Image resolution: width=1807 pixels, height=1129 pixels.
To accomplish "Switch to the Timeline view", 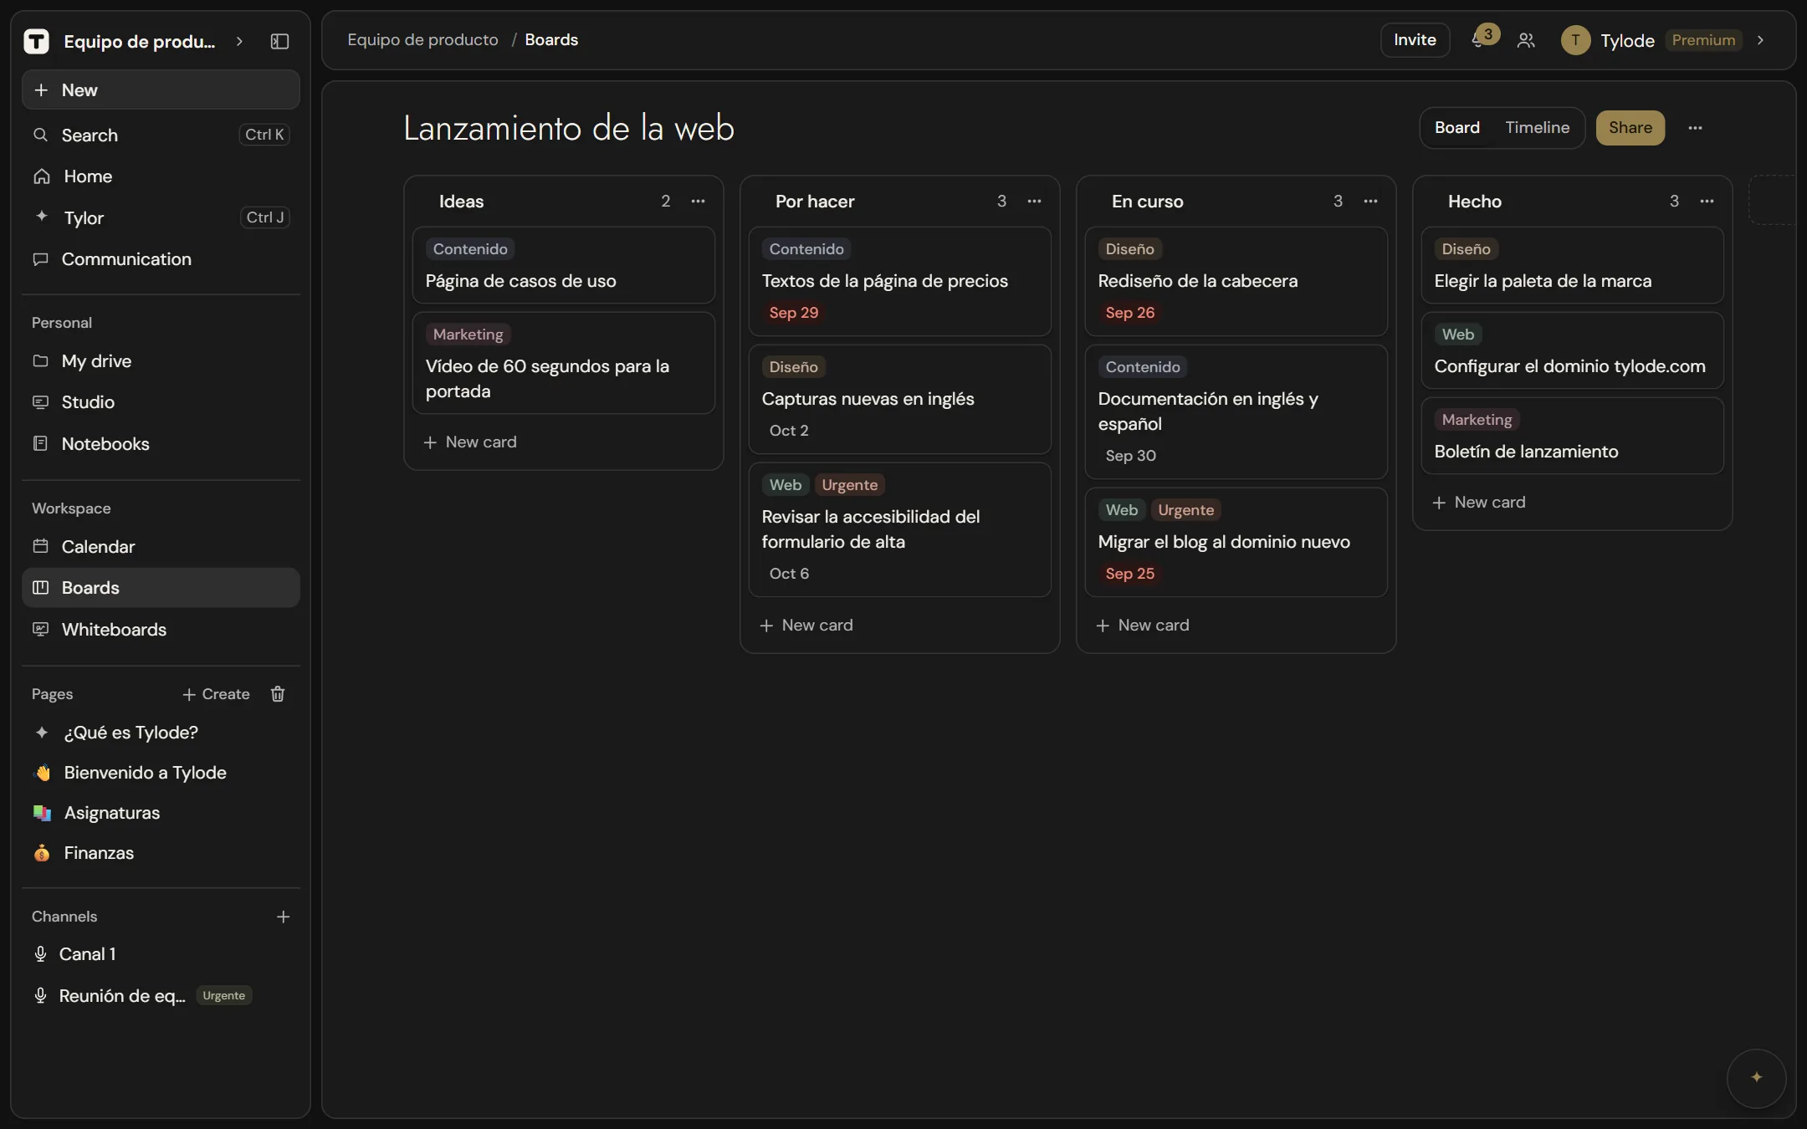I will [x=1537, y=127].
